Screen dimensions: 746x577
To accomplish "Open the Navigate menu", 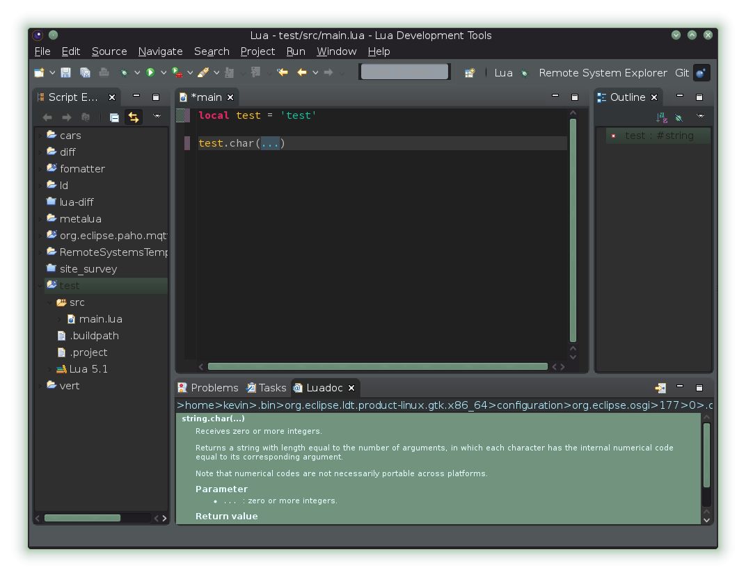I will (x=160, y=51).
